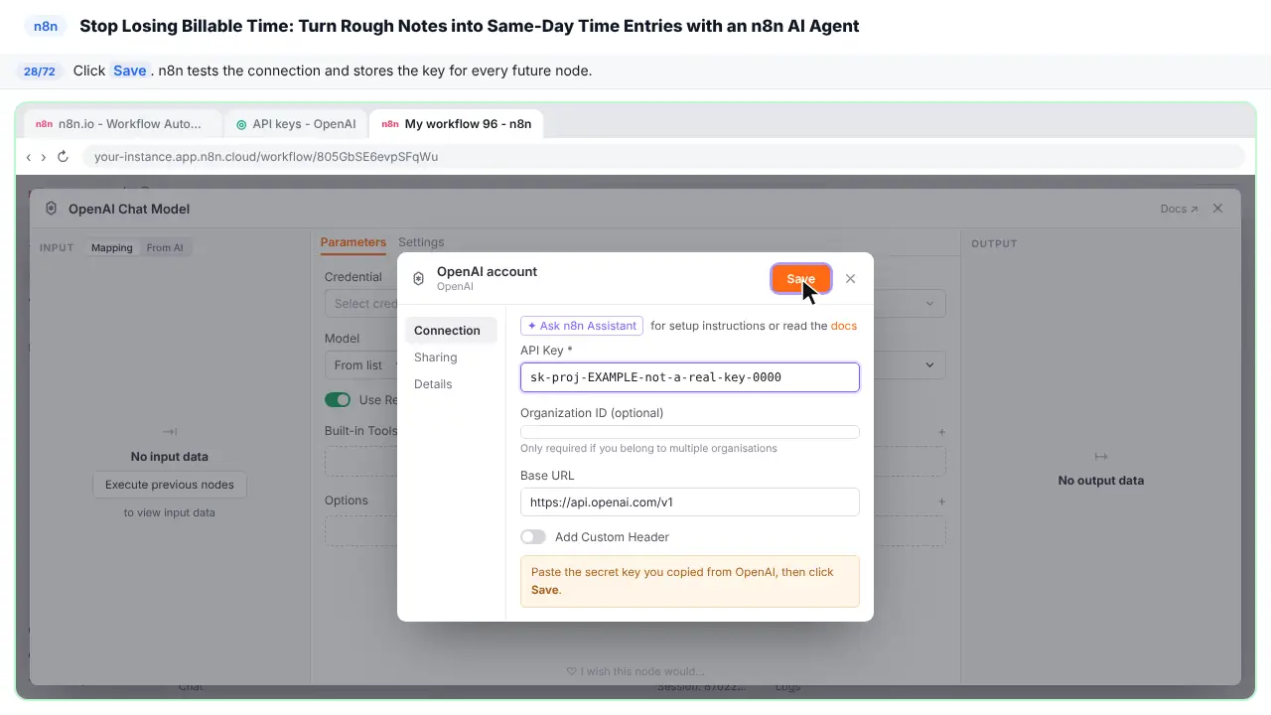Viewport: 1271px width, 715px height.
Task: Open the orange docs link in setup instructions
Action: point(844,326)
